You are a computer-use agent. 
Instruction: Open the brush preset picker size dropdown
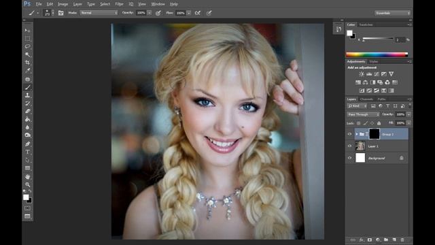pyautogui.click(x=53, y=13)
